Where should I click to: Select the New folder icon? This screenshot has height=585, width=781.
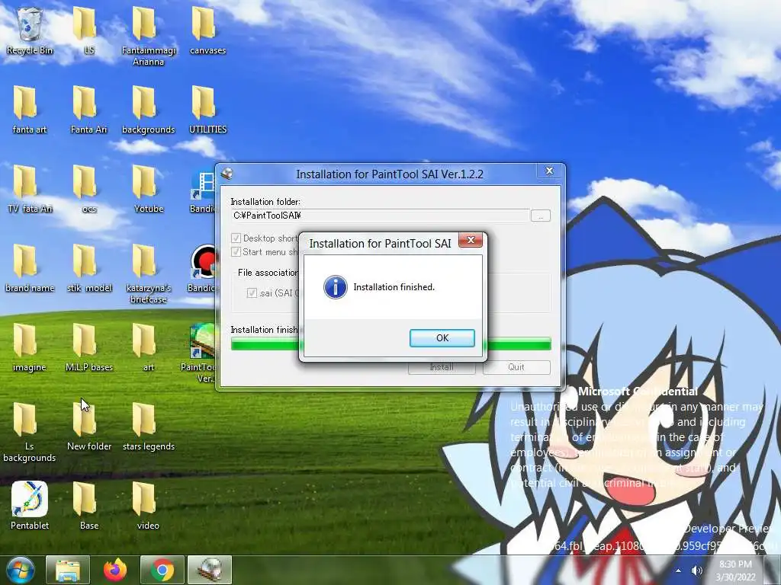(x=88, y=427)
